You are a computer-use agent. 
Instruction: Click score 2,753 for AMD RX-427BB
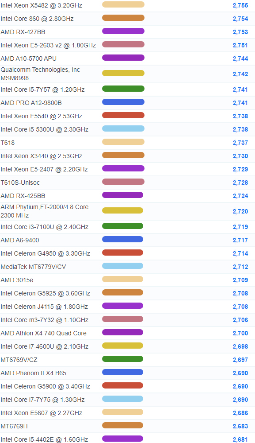[240, 32]
